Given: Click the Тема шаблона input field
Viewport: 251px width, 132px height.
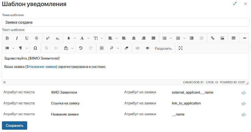Looking at the screenshot, I should click(x=126, y=22).
